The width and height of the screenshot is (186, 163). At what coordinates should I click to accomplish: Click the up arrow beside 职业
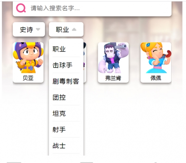pyautogui.click(x=74, y=29)
